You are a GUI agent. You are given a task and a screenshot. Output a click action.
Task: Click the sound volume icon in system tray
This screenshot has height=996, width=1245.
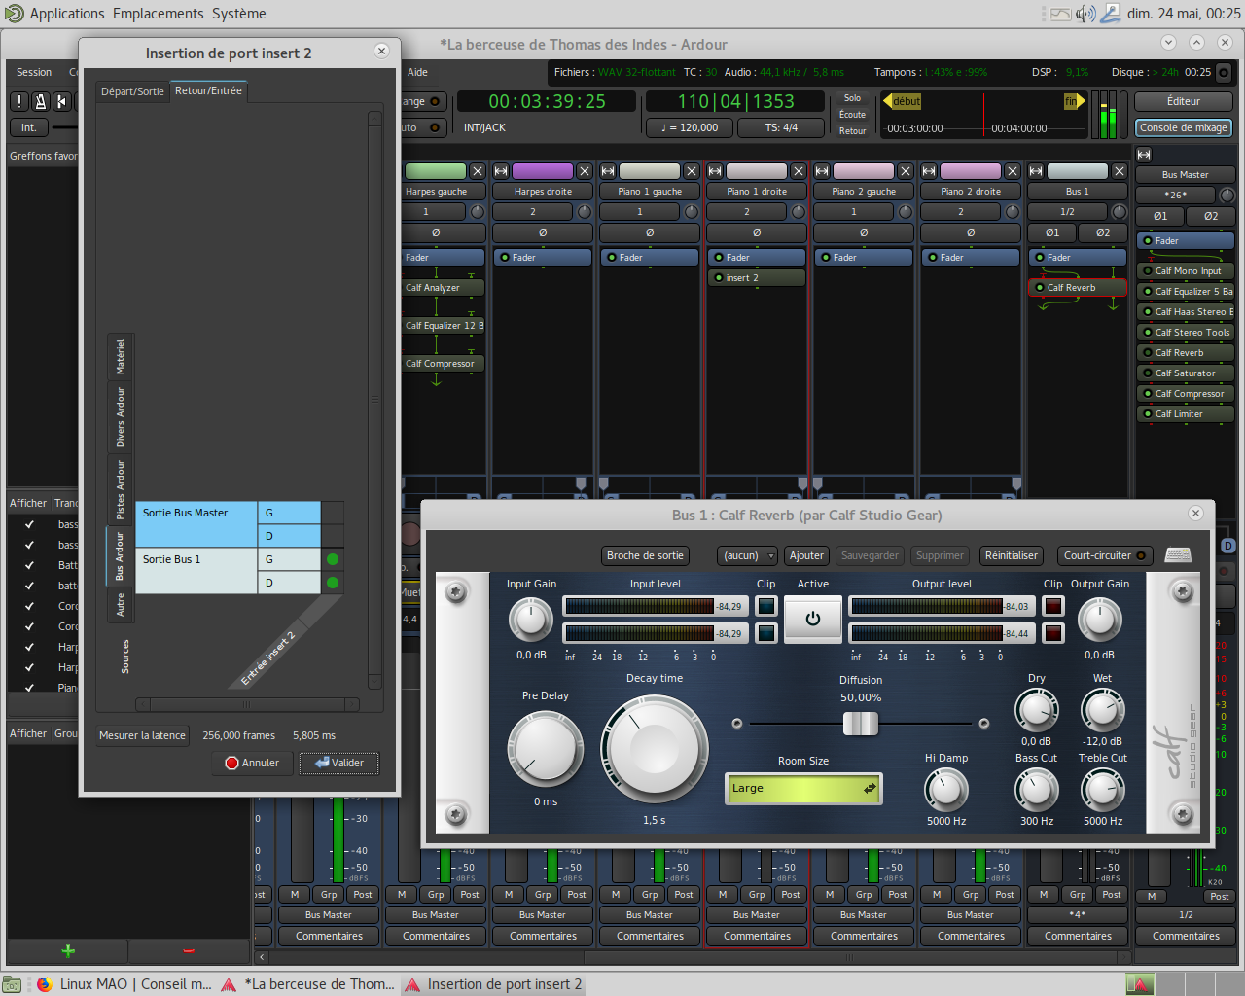click(1085, 14)
